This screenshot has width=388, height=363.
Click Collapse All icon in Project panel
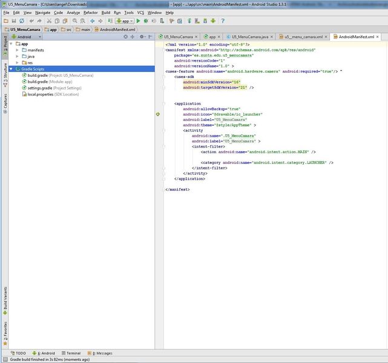click(x=133, y=36)
